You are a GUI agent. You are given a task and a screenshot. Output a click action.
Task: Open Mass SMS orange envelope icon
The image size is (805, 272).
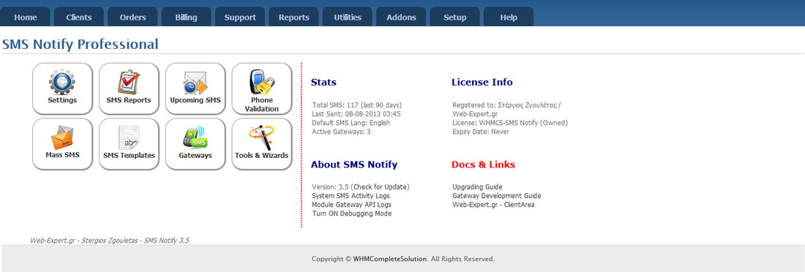63,144
